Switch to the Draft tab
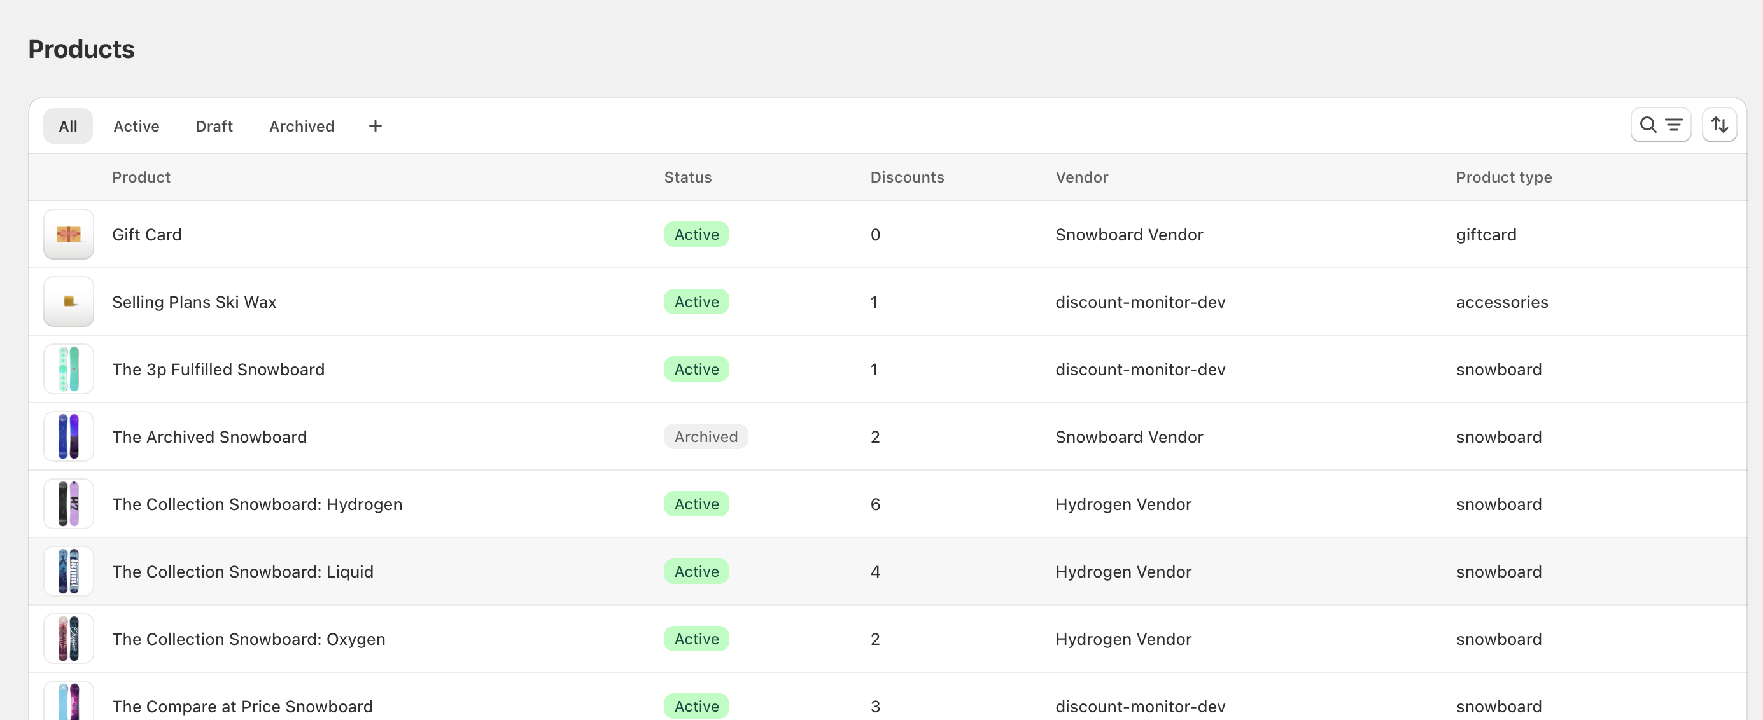This screenshot has width=1763, height=720. (x=213, y=127)
